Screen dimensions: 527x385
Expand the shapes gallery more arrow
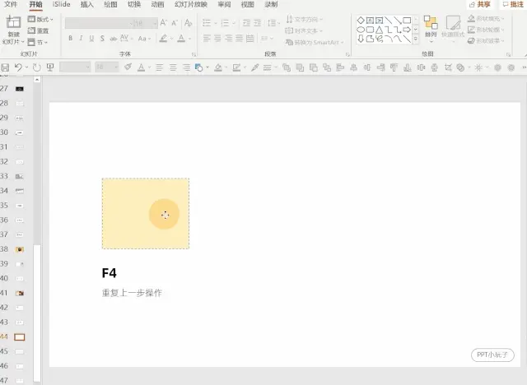[x=416, y=39]
